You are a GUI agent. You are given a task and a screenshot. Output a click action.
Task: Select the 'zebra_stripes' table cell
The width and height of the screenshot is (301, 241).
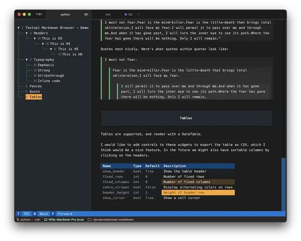coord(116,187)
